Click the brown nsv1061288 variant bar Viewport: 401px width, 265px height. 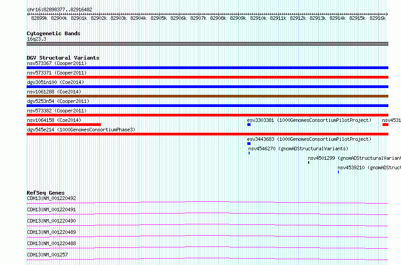click(x=207, y=96)
